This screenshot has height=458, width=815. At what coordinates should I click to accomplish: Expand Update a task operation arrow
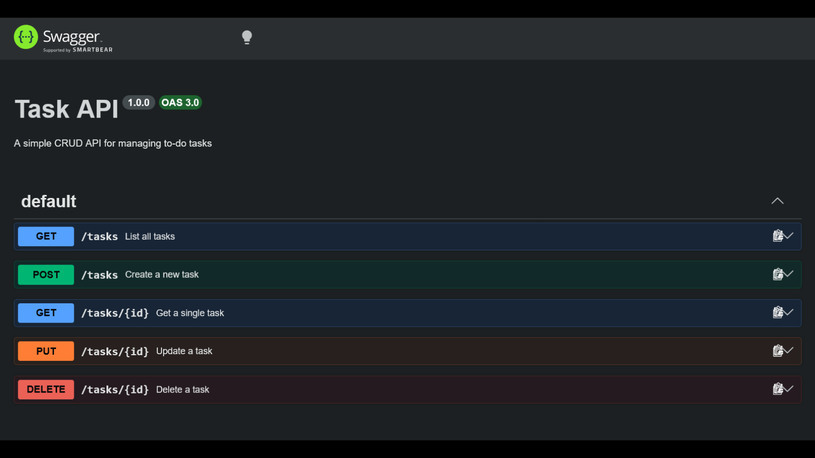click(x=789, y=350)
